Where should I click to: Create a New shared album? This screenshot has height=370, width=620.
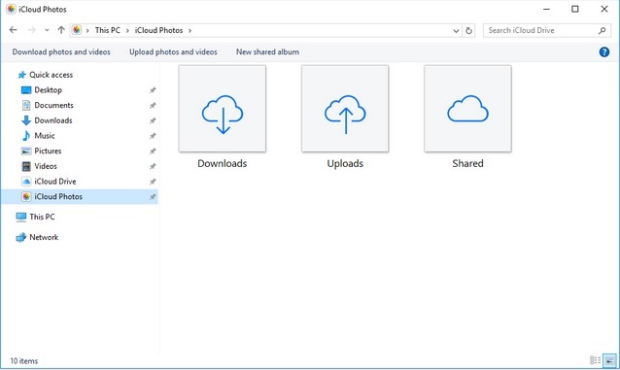point(267,51)
